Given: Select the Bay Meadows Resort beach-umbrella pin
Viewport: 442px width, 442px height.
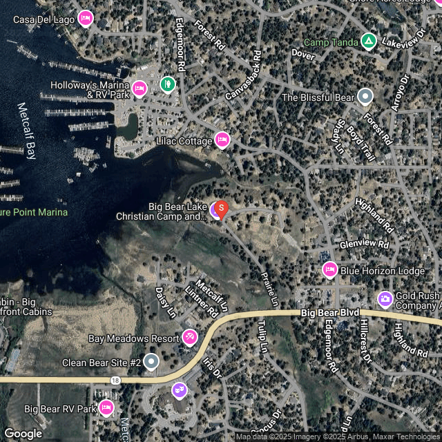Looking at the screenshot, I should [x=190, y=338].
